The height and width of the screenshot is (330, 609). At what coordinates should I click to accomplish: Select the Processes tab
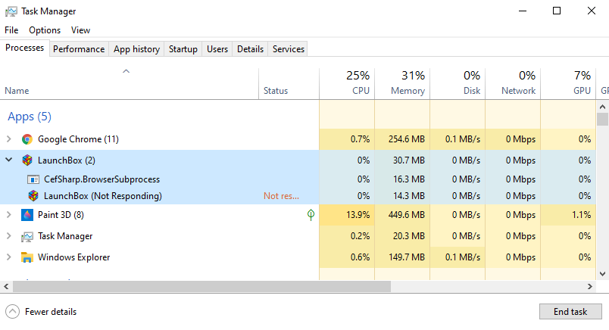click(24, 48)
